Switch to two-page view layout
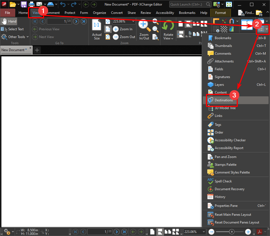 coord(168,232)
